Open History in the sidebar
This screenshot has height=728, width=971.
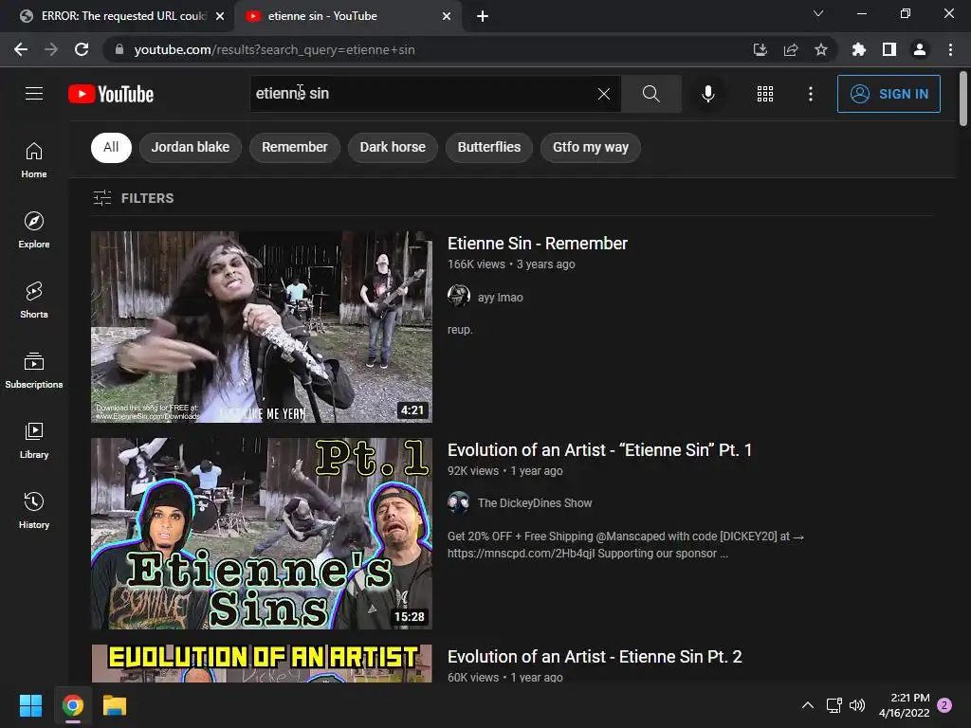click(34, 510)
